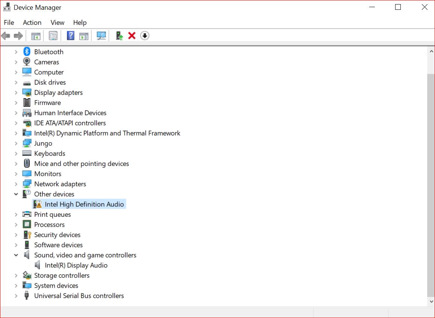Click warning icon beside Intel High Definition Audio
The height and width of the screenshot is (318, 435).
click(38, 204)
